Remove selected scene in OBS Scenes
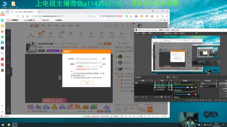Screen dimensions: 227x127 tap(139, 97)
